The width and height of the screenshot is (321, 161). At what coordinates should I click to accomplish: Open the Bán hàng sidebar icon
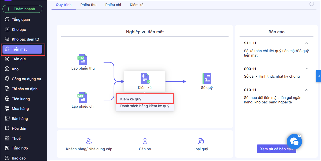tap(7, 119)
